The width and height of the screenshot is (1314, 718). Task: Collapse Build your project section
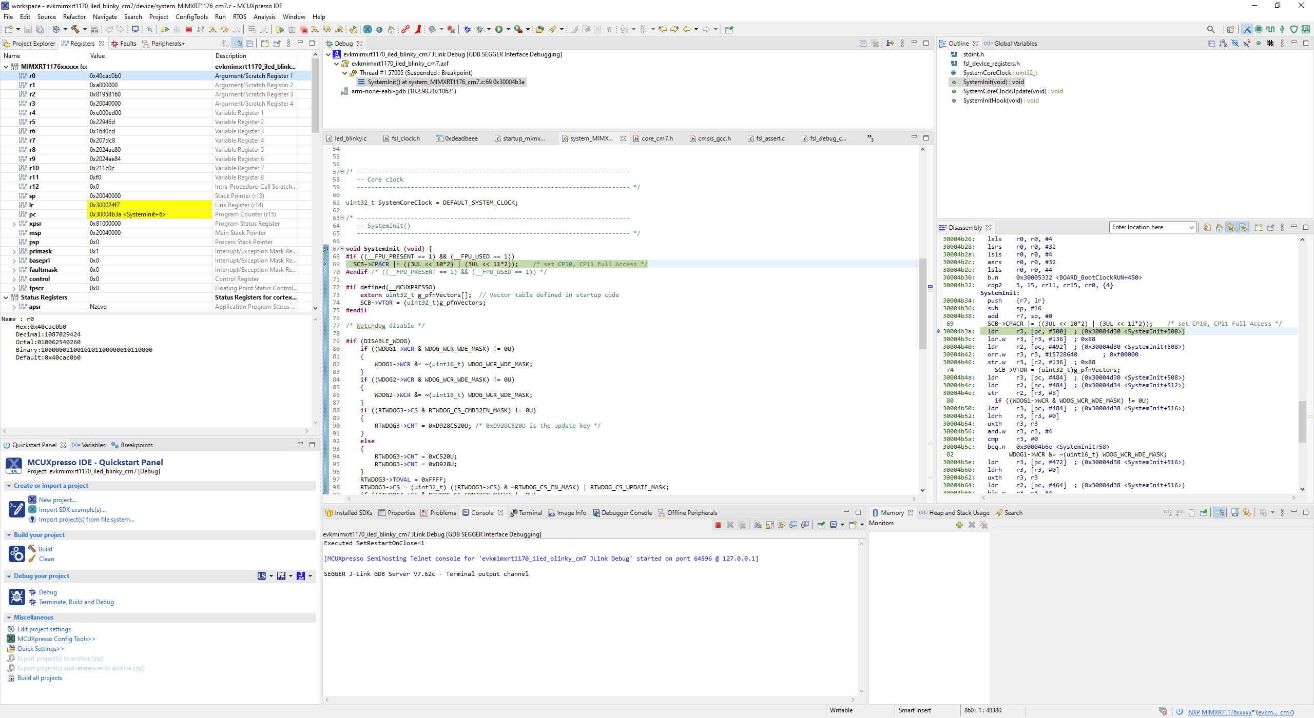tap(9, 535)
